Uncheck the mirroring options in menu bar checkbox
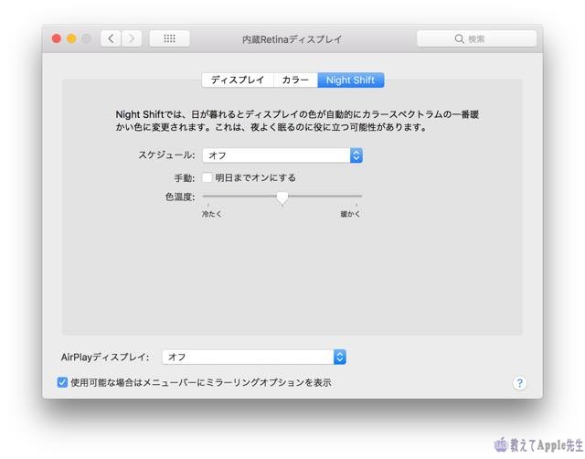 (x=62, y=382)
